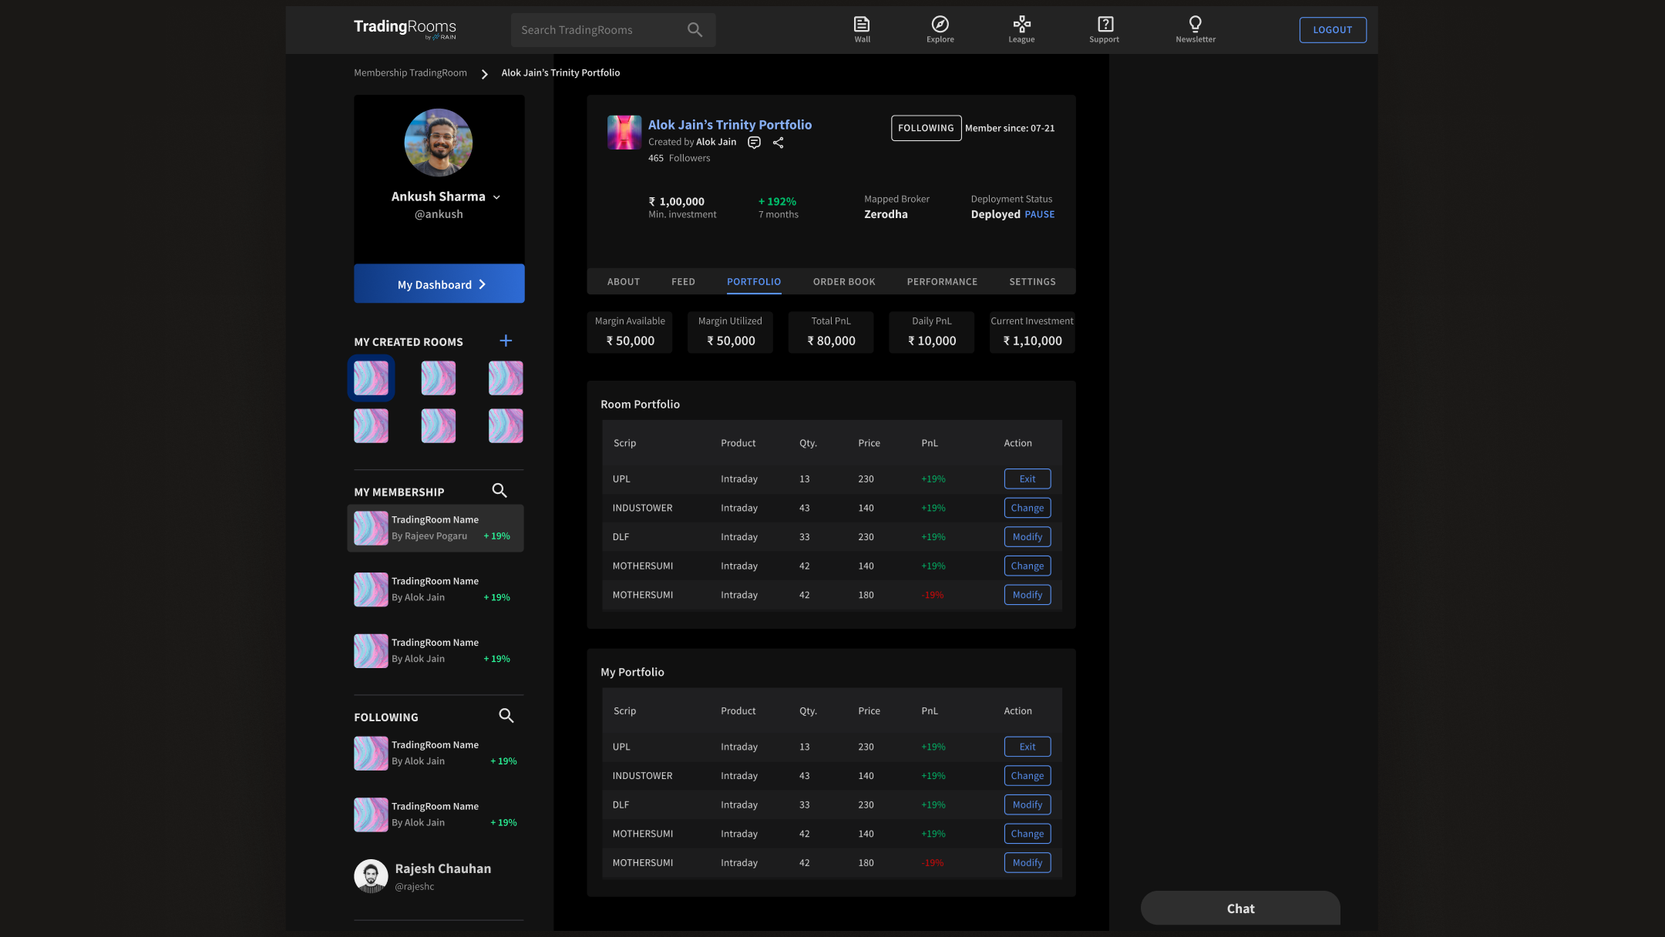The image size is (1665, 937).
Task: Click the breadcrumb chevron arrow
Action: (484, 74)
